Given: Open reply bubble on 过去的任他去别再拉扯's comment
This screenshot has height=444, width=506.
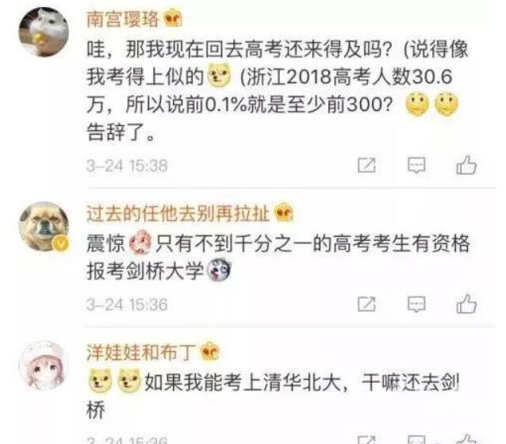Looking at the screenshot, I should (416, 304).
